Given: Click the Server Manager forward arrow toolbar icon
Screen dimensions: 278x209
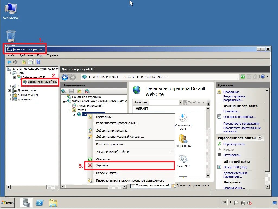Looking at the screenshot, I should pos(16,62).
